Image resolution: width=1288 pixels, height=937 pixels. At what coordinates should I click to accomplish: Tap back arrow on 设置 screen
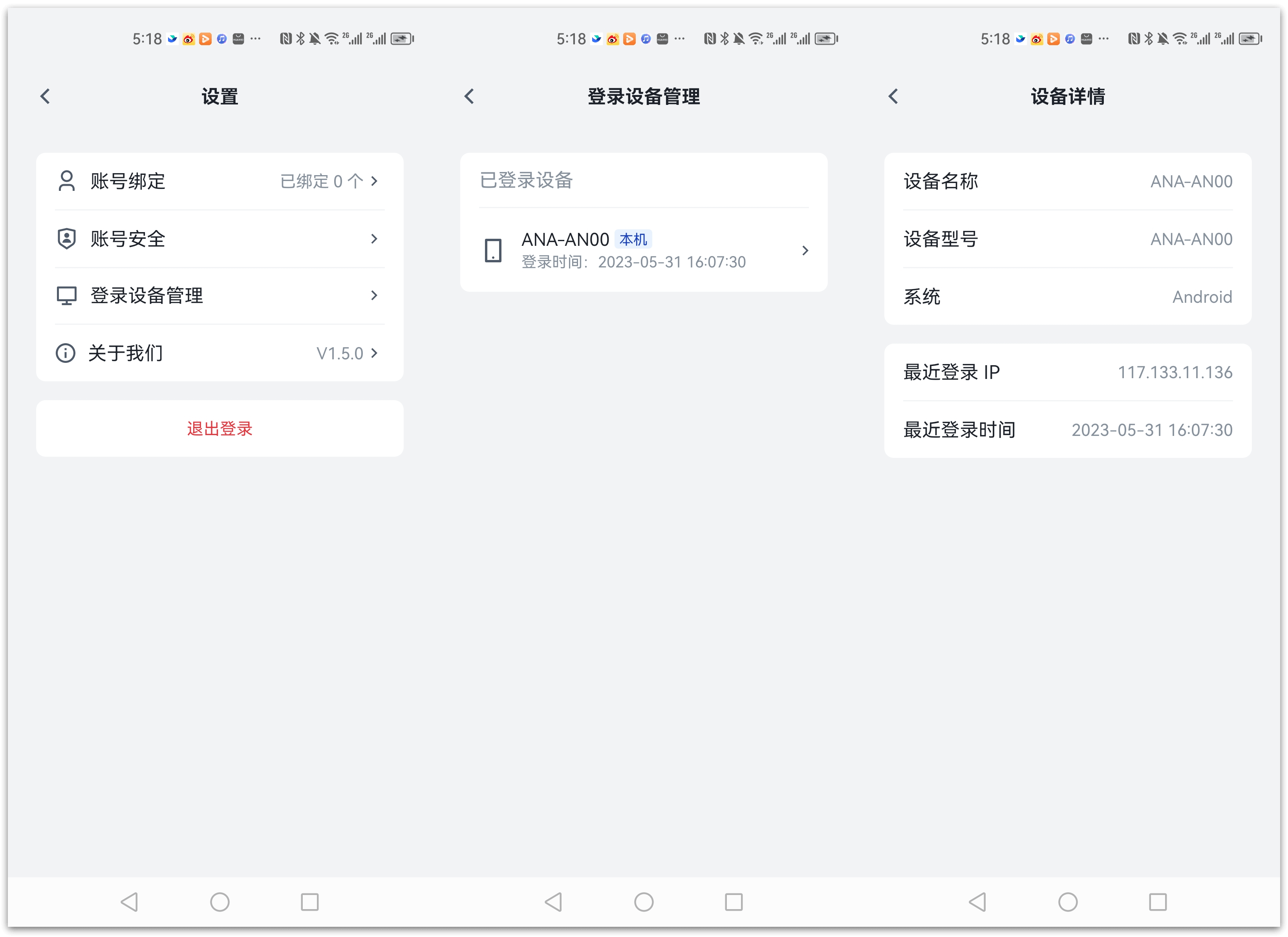pyautogui.click(x=46, y=97)
